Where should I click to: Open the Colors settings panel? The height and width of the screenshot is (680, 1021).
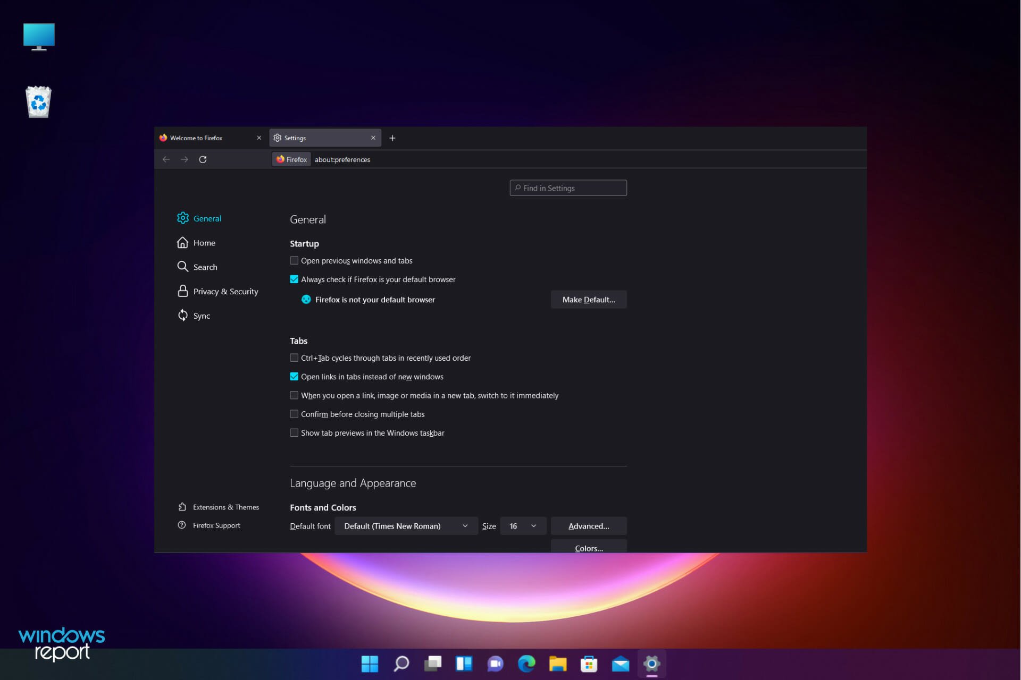(589, 547)
